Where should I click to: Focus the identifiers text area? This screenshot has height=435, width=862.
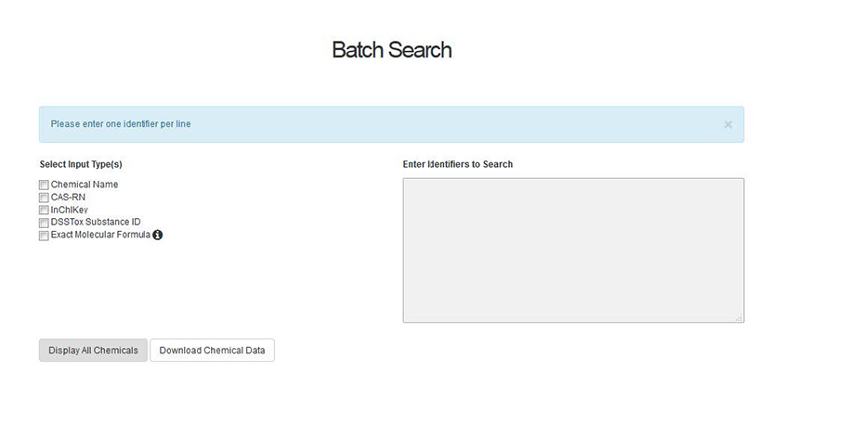click(573, 249)
